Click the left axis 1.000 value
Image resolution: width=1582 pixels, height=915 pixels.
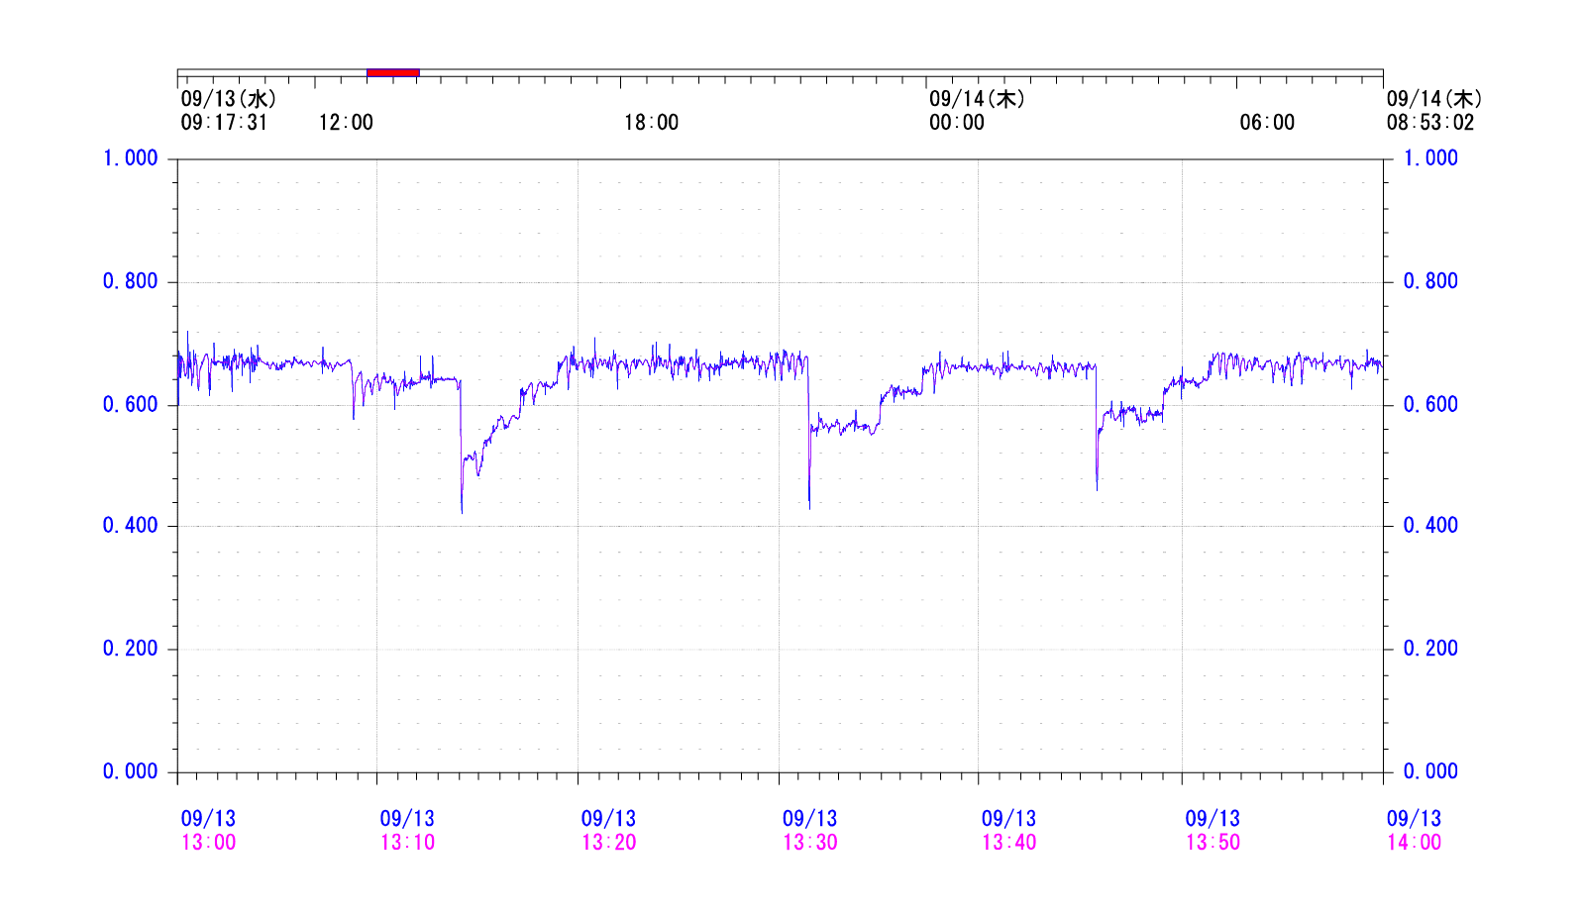(131, 158)
